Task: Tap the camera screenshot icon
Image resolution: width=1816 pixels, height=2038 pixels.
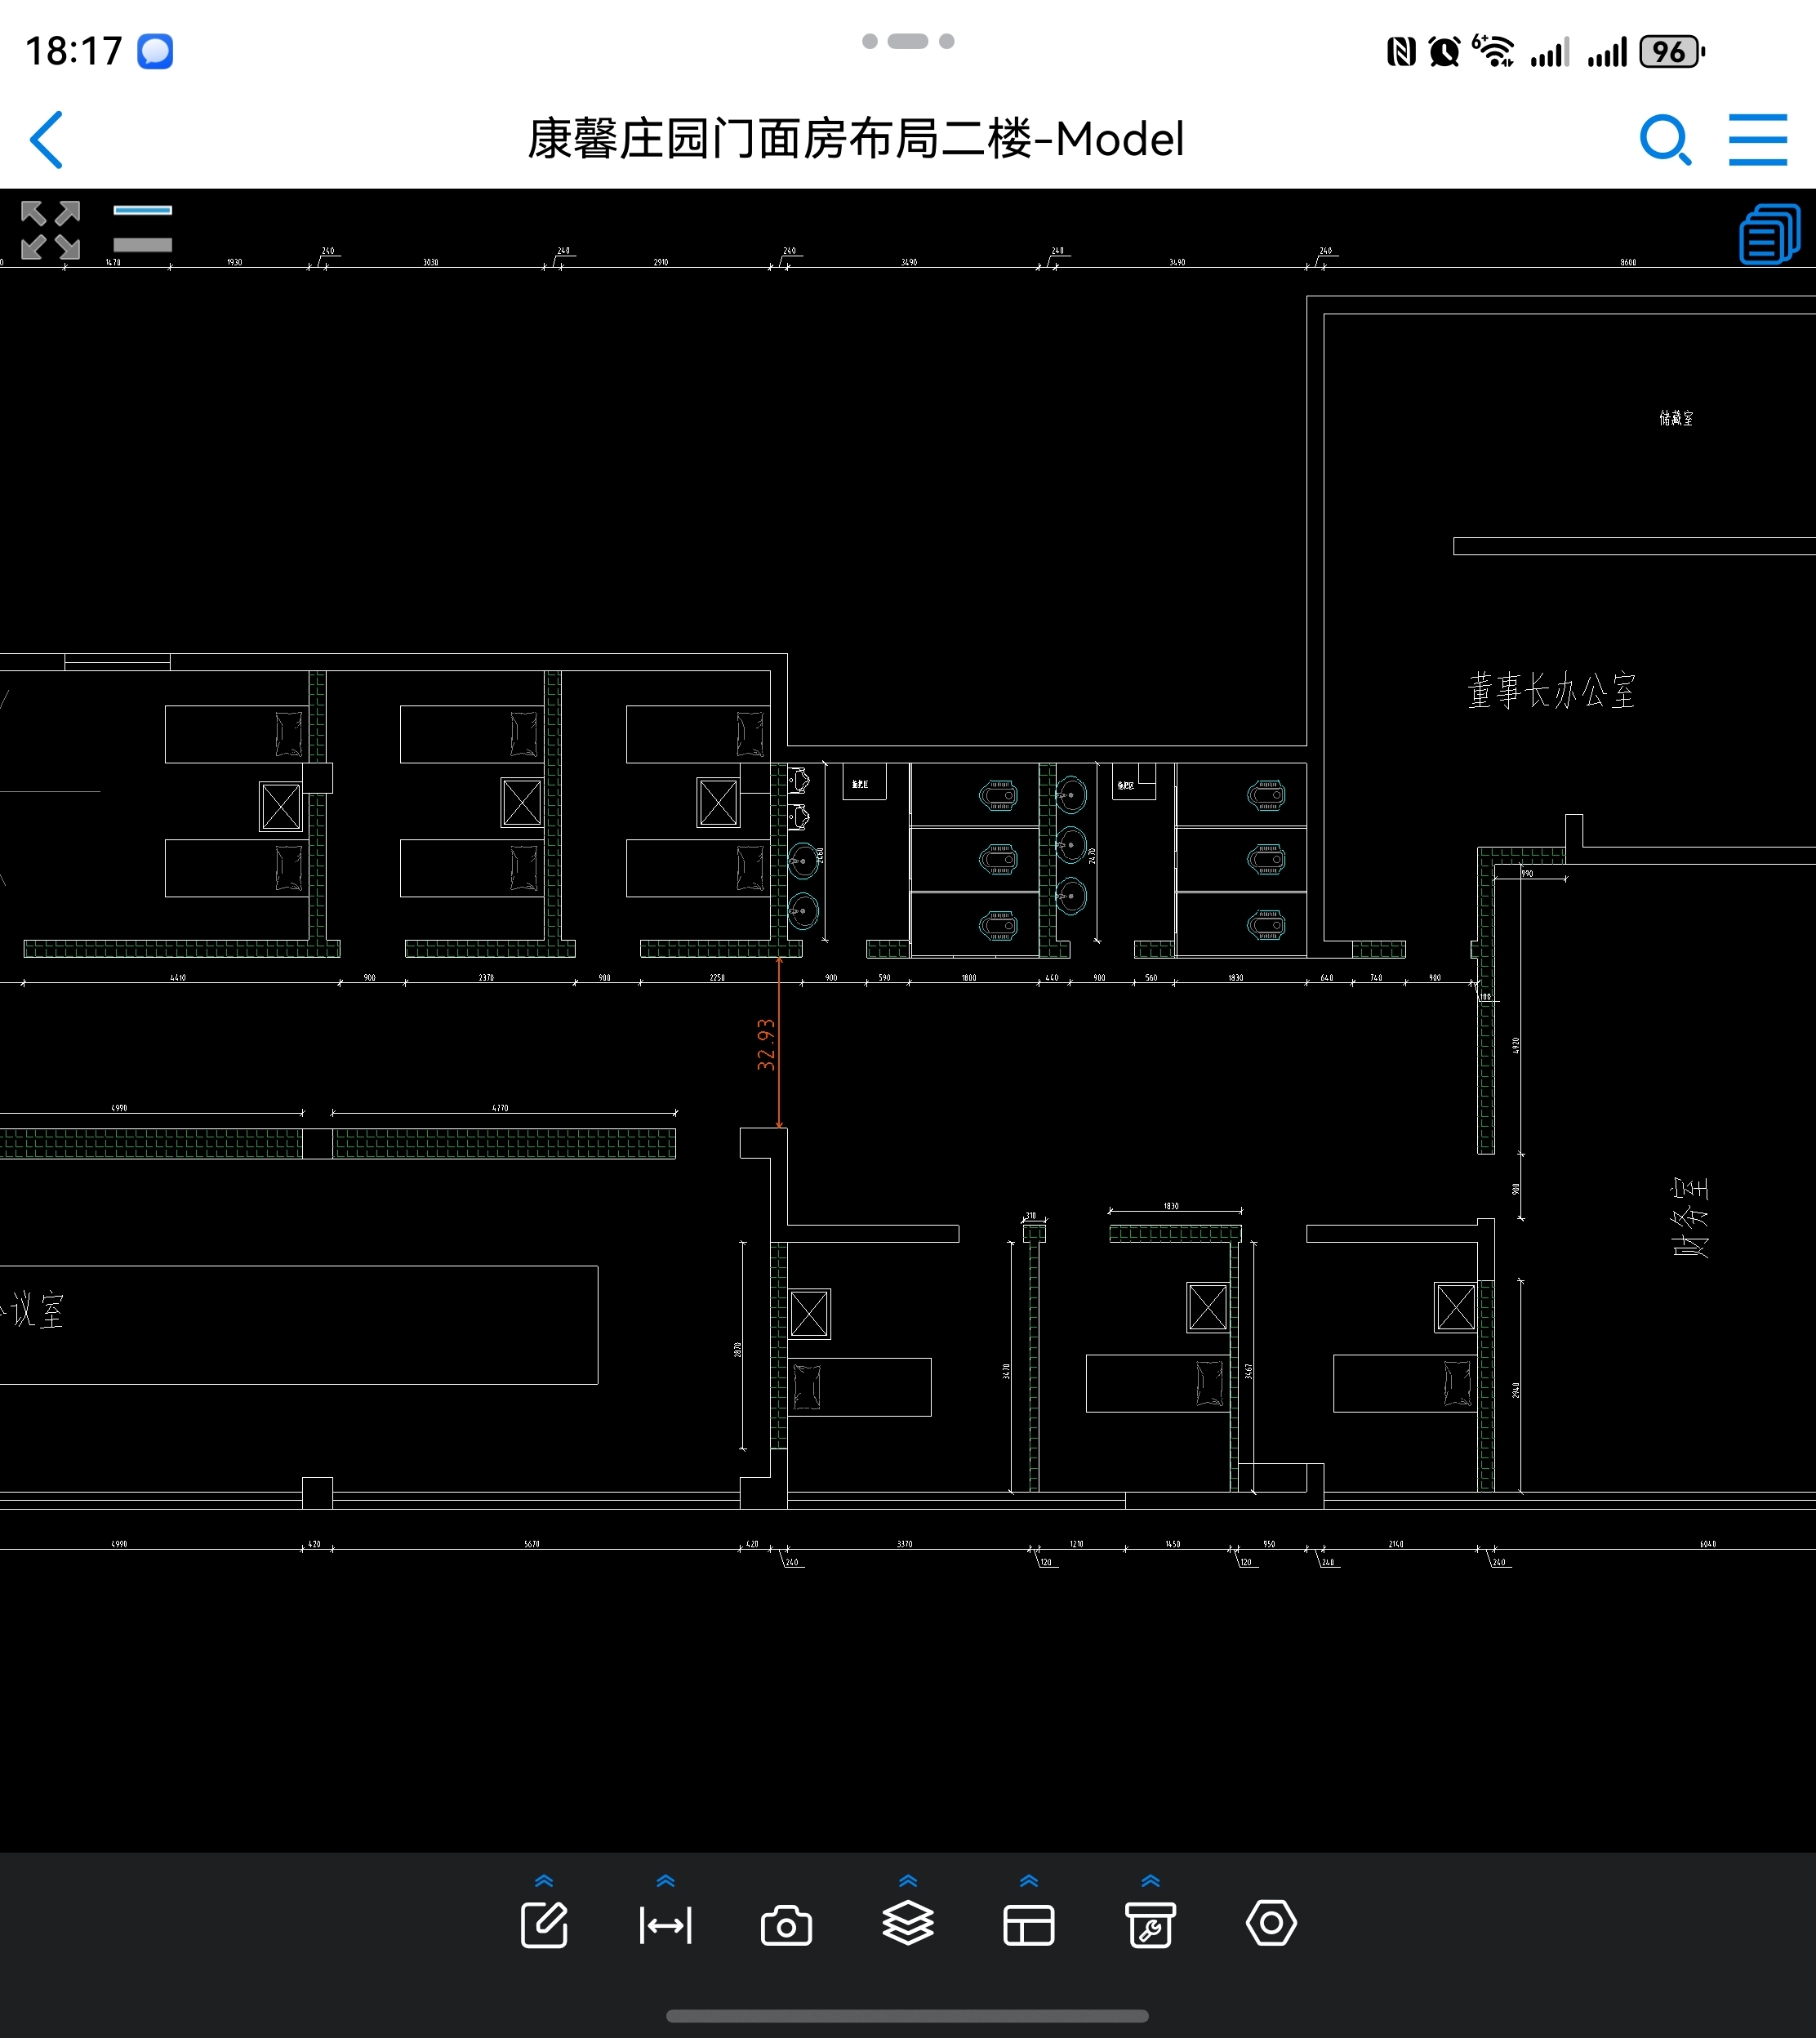Action: 786,1925
